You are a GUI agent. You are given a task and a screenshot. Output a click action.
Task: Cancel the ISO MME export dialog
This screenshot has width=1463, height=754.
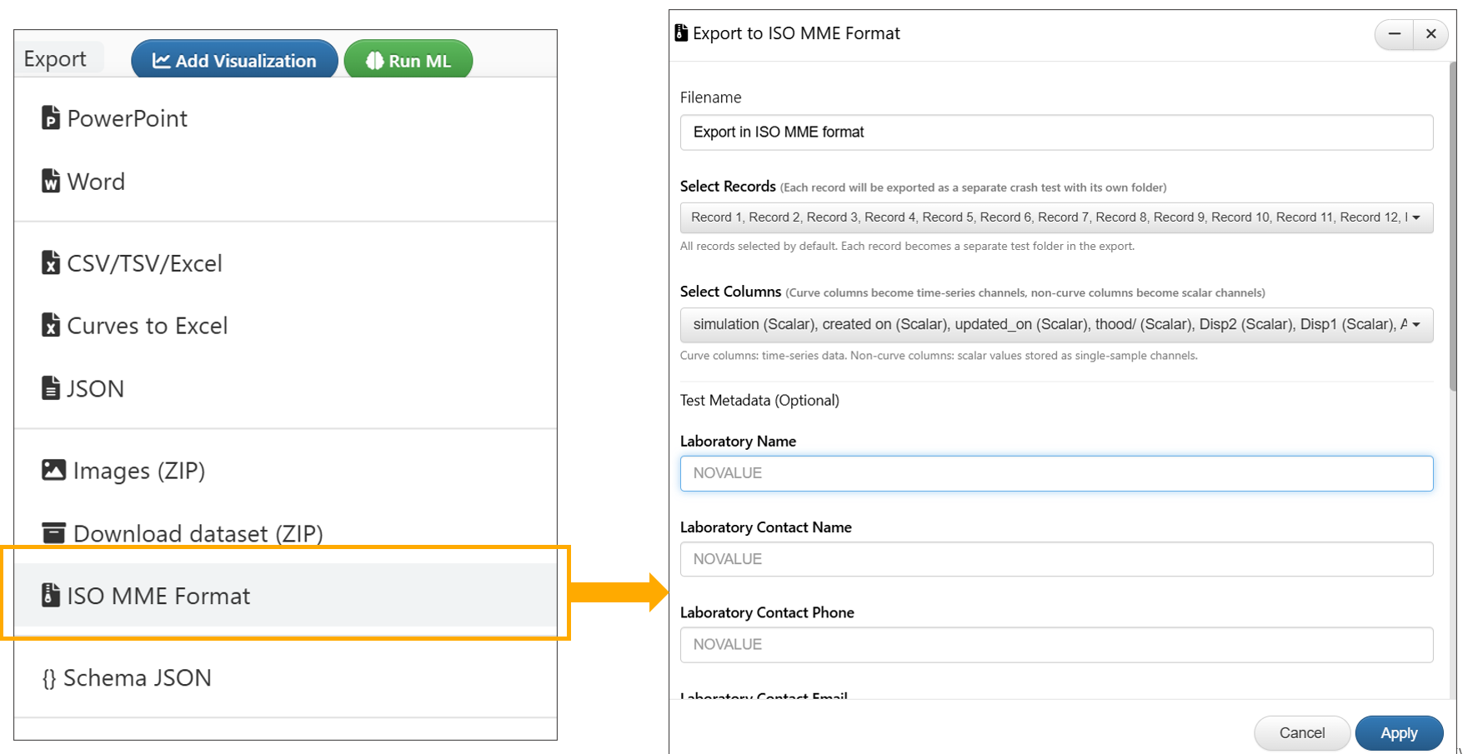point(1300,733)
